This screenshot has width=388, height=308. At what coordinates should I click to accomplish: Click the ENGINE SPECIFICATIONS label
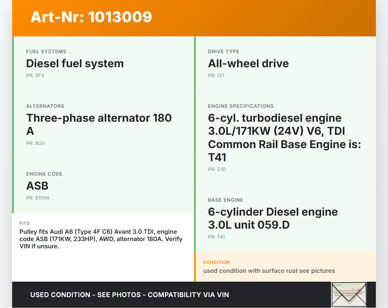[241, 106]
